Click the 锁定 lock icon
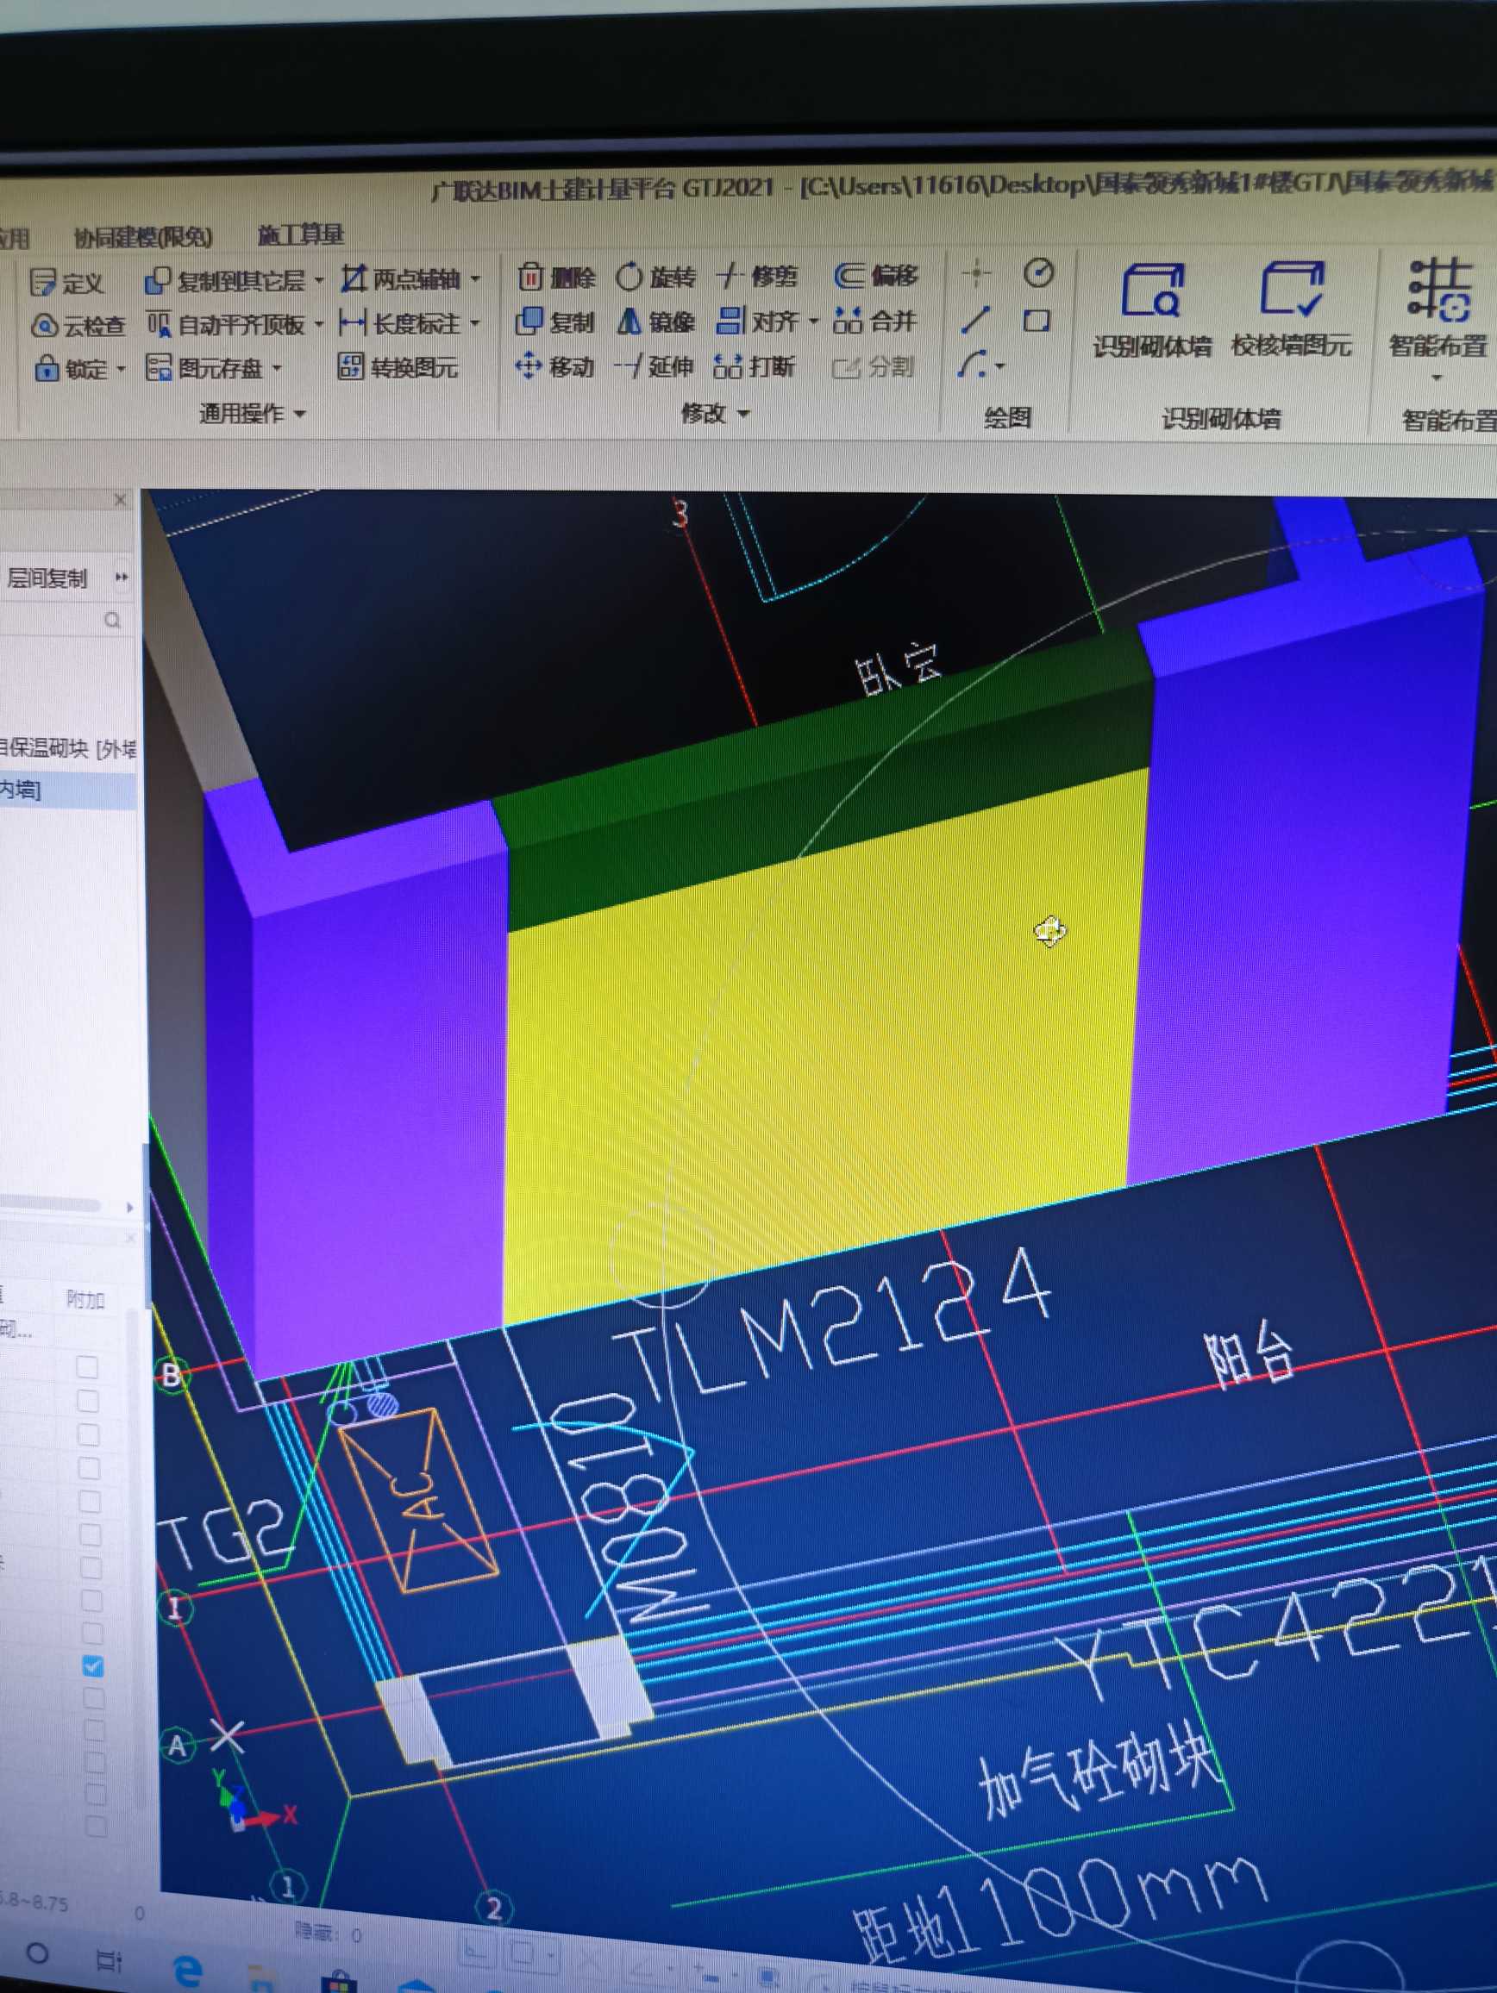1497x1993 pixels. click(46, 367)
